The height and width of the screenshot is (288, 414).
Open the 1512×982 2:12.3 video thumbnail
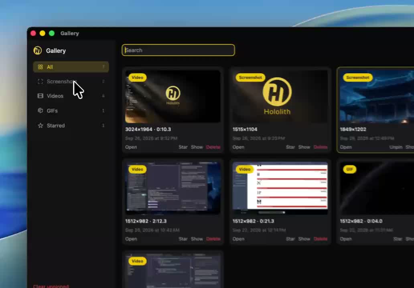tap(172, 188)
